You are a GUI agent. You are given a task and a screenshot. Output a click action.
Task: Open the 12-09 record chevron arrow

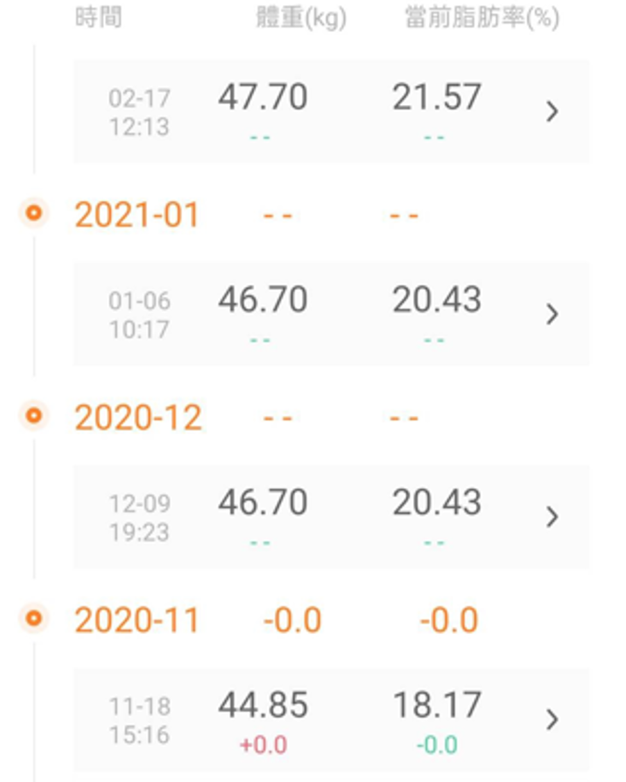click(x=551, y=516)
